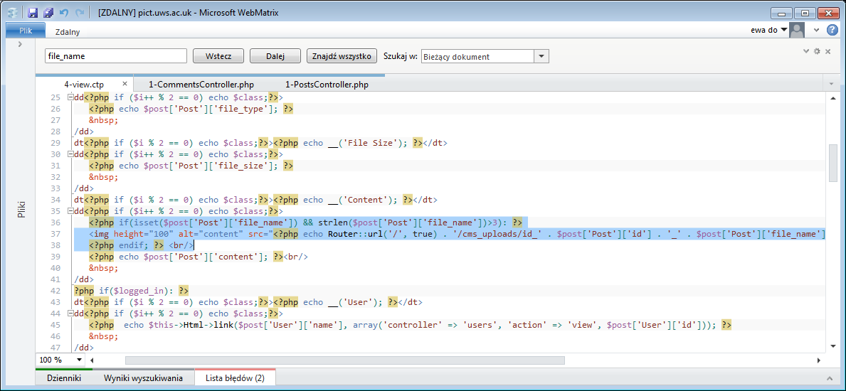Close the 4-view.ctp tab
This screenshot has height=391, width=846.
click(x=125, y=84)
